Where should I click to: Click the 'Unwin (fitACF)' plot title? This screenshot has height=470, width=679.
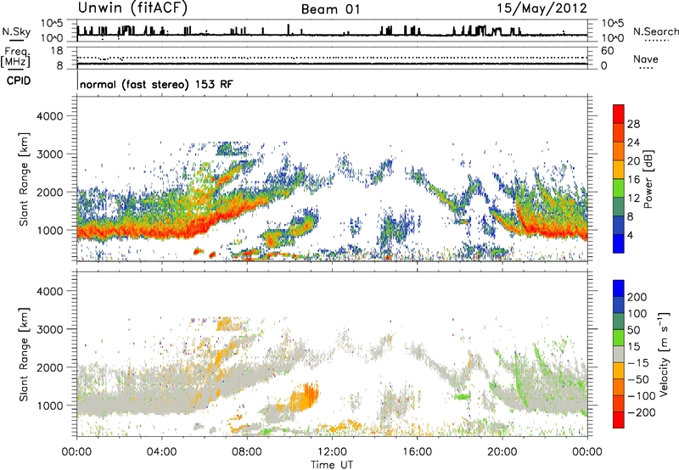(x=132, y=8)
